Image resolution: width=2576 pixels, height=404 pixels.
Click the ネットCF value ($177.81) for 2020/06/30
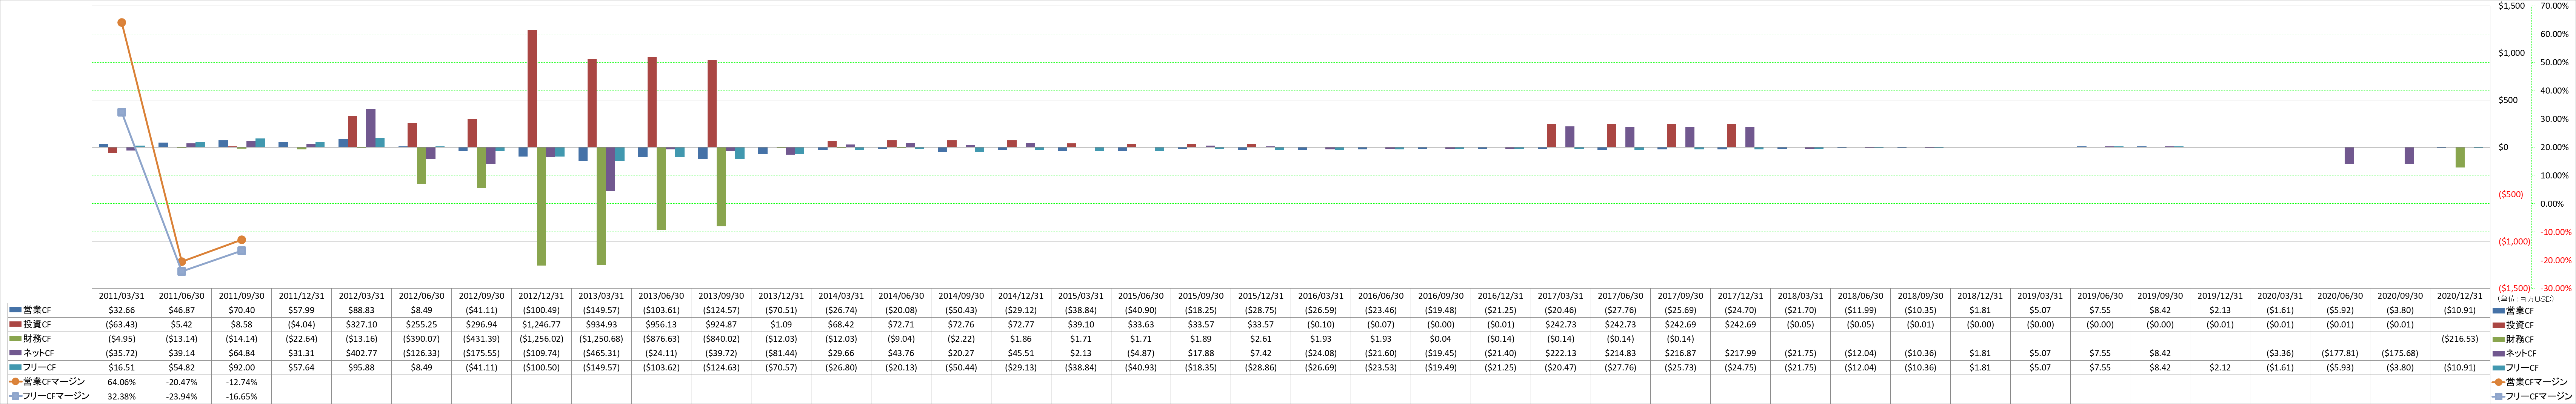2340,353
